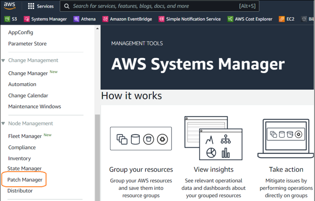
Task: Open the EC2 bookmark icon
Action: 282,19
